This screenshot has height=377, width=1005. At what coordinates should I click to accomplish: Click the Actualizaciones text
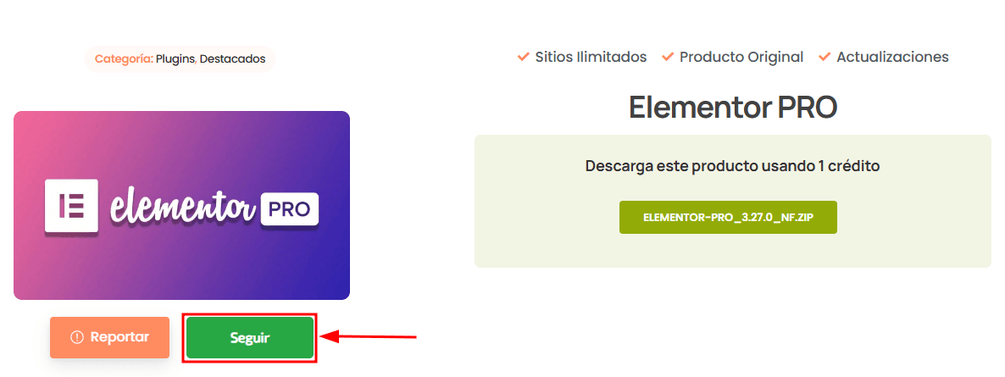893,57
